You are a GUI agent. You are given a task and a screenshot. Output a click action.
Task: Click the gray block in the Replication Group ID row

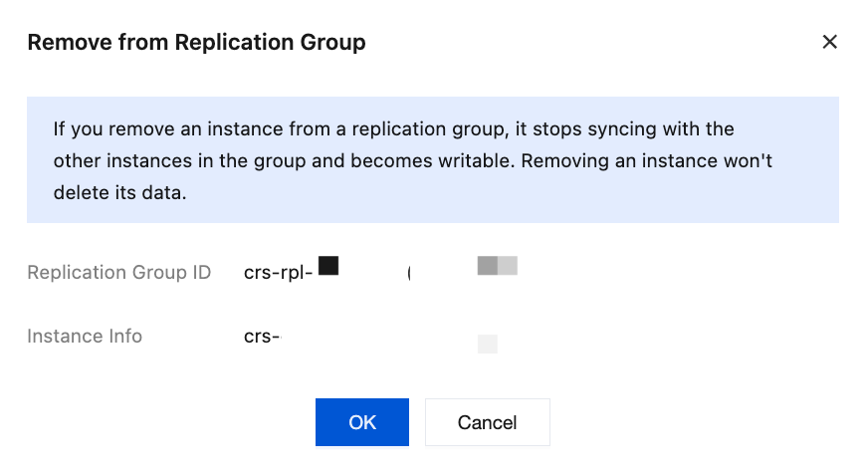click(x=498, y=266)
